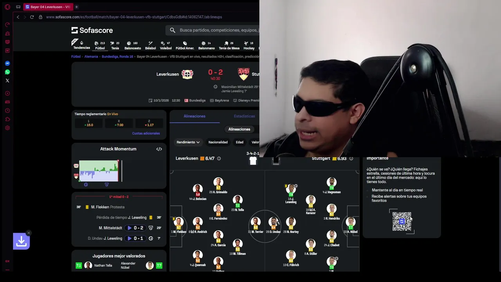Click the Sofascore logo
The image size is (501, 282).
(92, 30)
